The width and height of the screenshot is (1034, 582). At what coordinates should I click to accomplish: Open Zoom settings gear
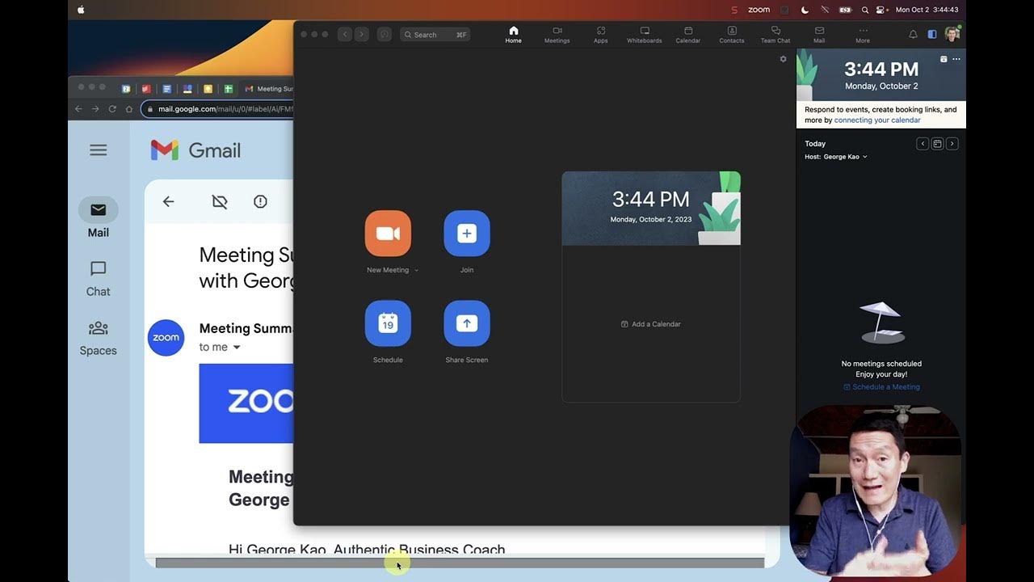[x=783, y=59]
